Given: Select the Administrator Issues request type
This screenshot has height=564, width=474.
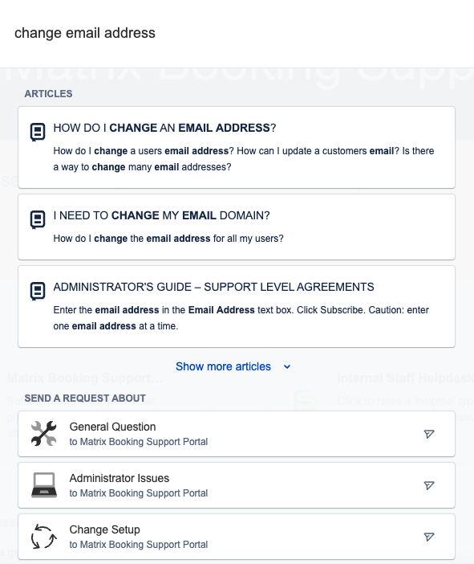Looking at the screenshot, I should 237,485.
